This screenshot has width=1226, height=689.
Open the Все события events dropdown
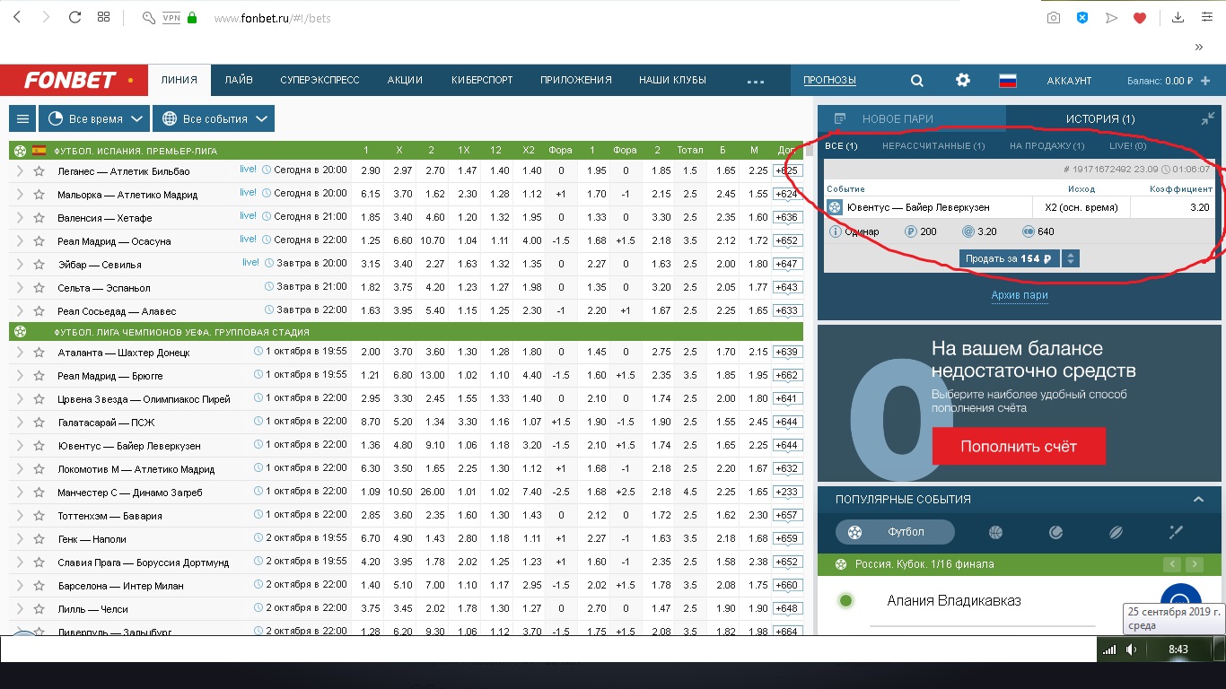[213, 118]
